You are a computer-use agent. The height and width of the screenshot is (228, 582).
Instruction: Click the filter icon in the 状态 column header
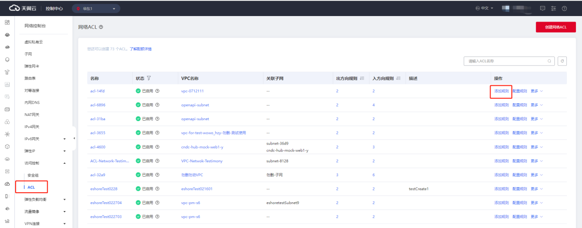[149, 78]
